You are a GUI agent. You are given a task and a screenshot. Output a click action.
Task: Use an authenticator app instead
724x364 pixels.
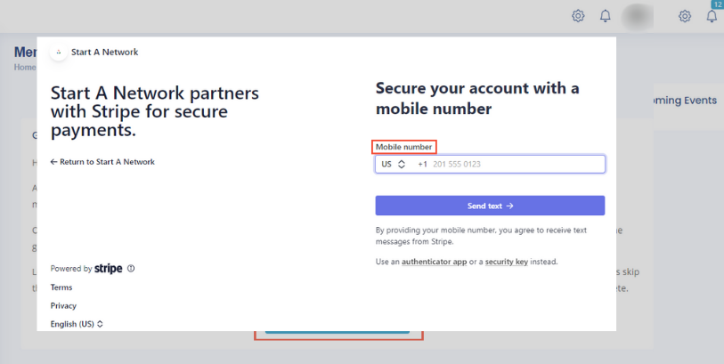pyautogui.click(x=435, y=263)
